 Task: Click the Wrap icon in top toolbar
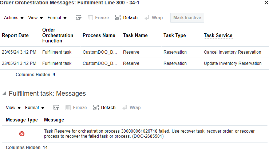[147, 18]
